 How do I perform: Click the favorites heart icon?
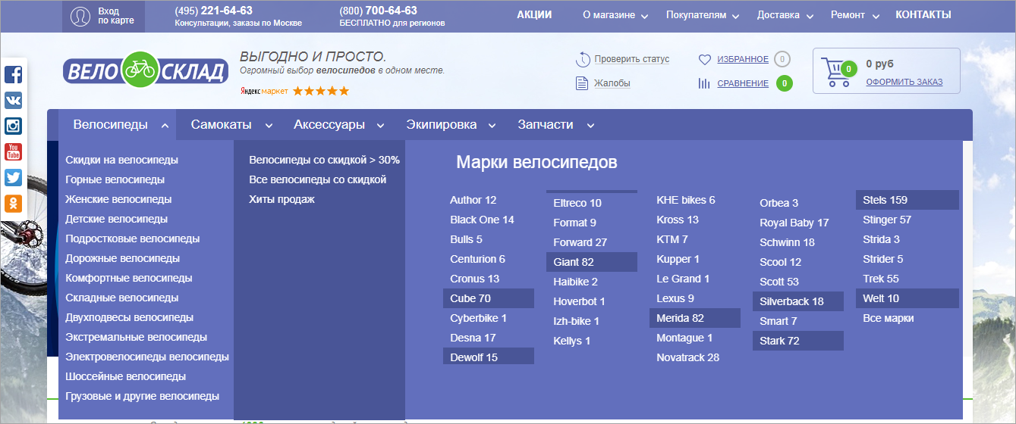point(704,59)
